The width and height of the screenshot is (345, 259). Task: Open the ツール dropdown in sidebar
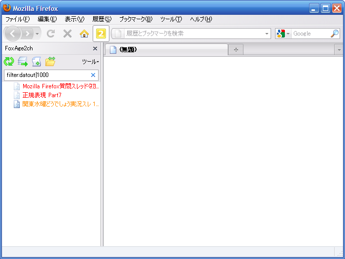[x=90, y=62]
